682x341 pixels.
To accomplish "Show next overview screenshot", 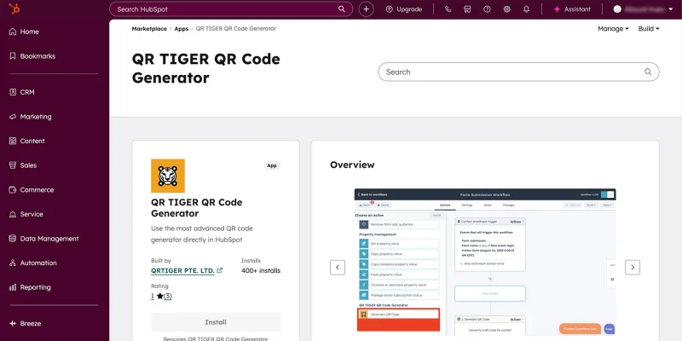I will 633,268.
